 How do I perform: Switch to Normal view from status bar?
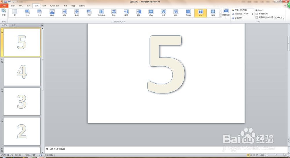pos(249,155)
